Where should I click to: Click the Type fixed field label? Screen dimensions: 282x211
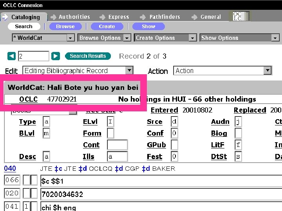pyautogui.click(x=27, y=122)
